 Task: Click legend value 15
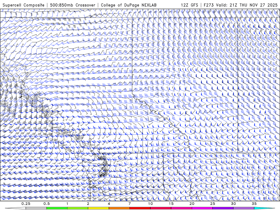(x=171, y=204)
